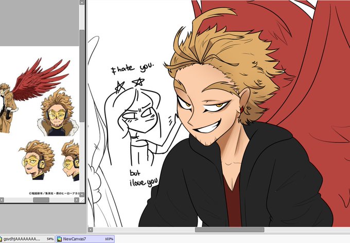Click the reference view's horizontal scrollbar thumb
Image resolution: width=350 pixels, height=243 pixels.
pos(41,200)
